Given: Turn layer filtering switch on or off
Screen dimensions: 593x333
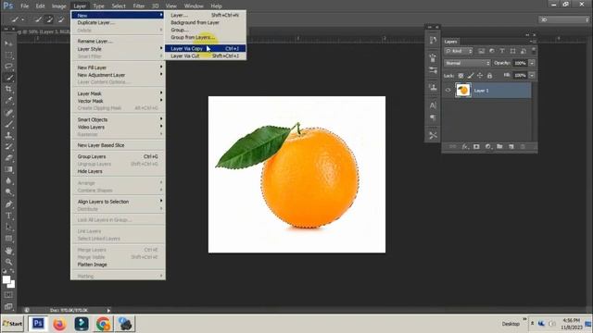Looking at the screenshot, I should (534, 50).
